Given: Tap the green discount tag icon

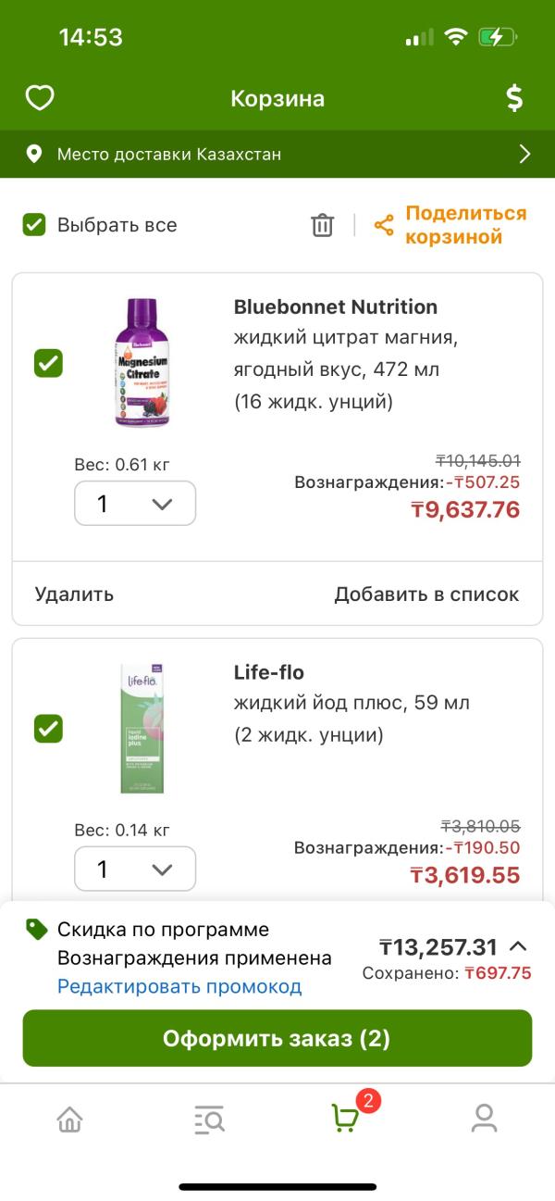Looking at the screenshot, I should tap(36, 930).
